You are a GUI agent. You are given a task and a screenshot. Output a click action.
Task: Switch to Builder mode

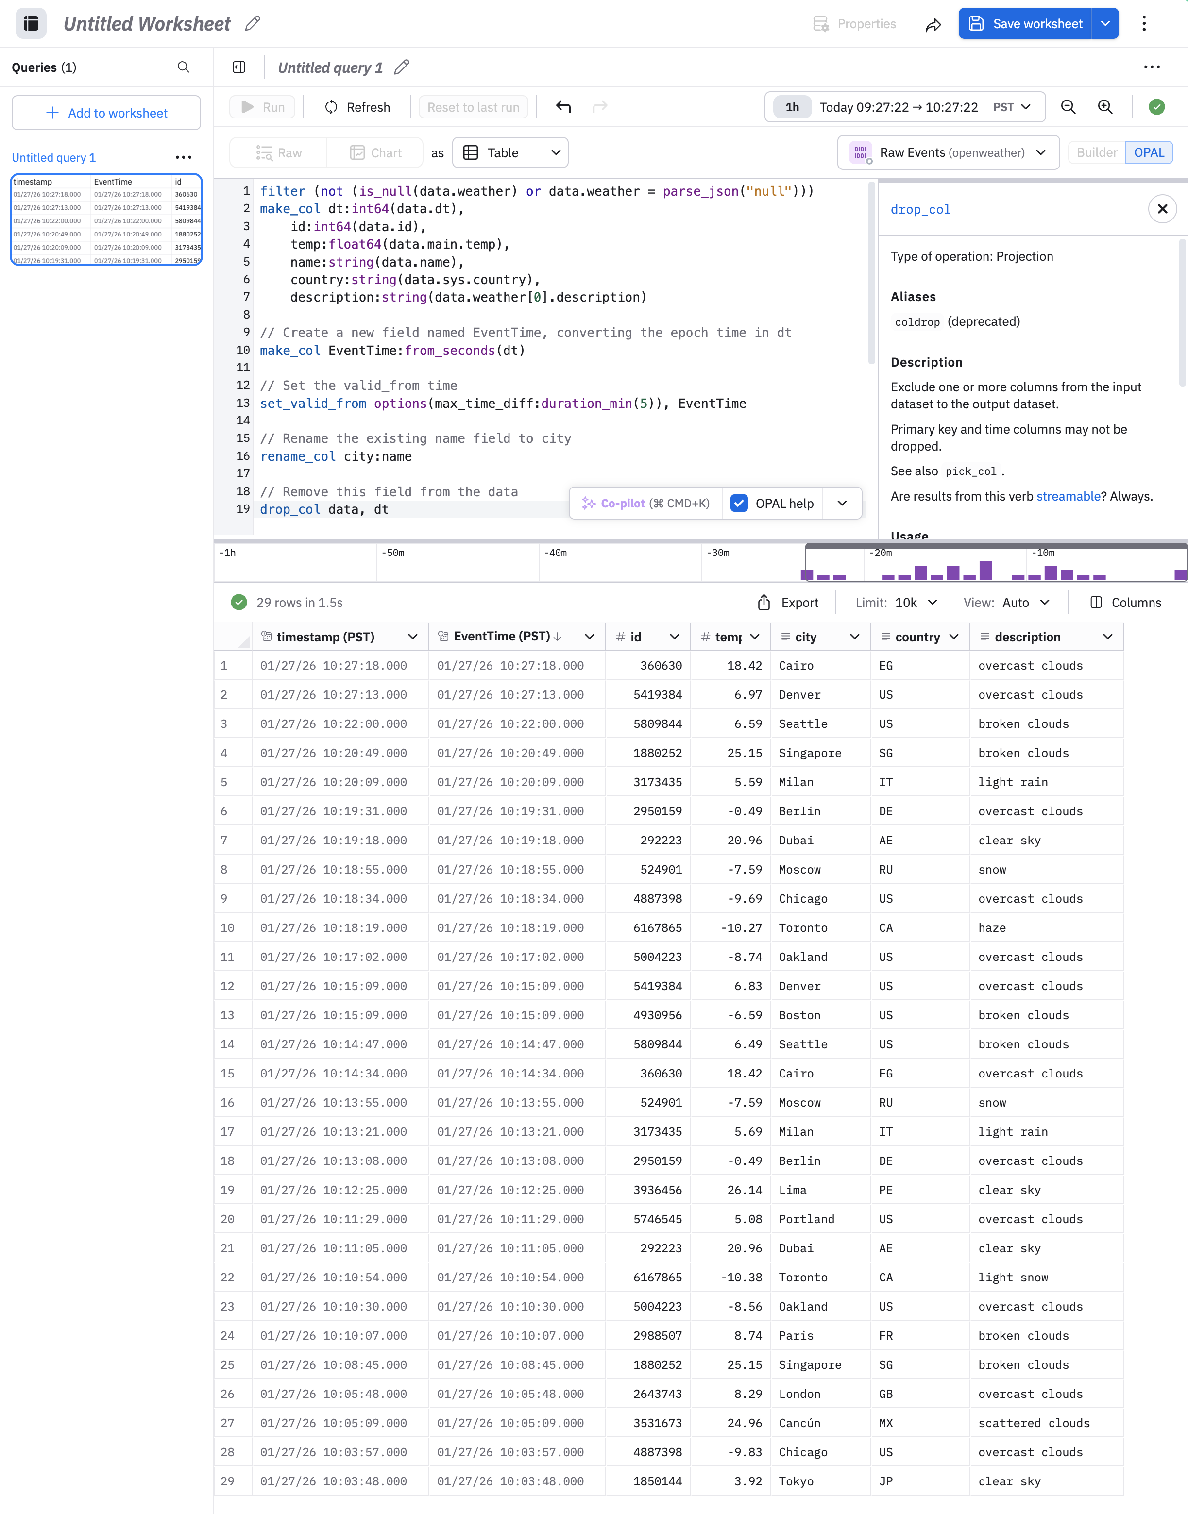coord(1096,153)
